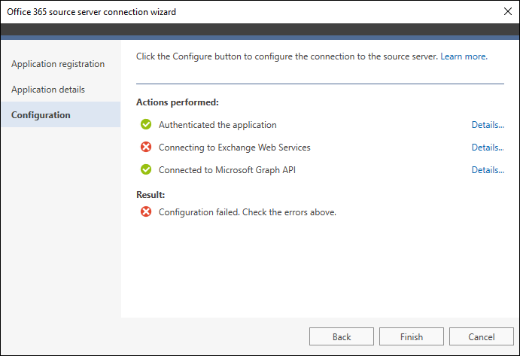Cancel the connection wizard

[x=482, y=336]
